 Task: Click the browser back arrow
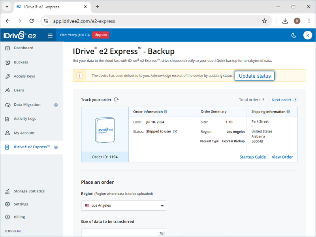tap(8, 21)
